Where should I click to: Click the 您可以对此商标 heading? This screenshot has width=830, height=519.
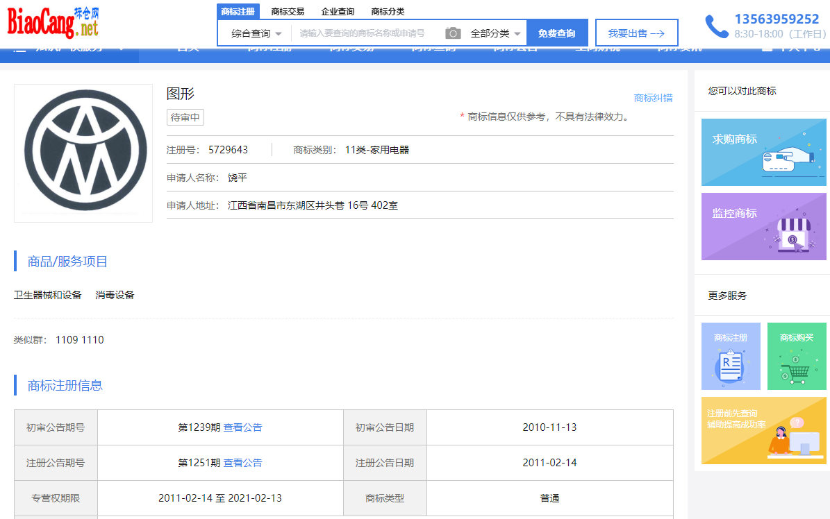[x=742, y=91]
